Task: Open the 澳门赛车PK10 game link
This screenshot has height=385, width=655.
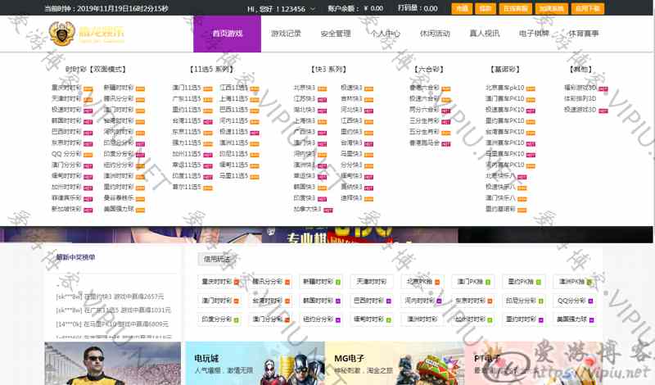Action: pos(504,98)
